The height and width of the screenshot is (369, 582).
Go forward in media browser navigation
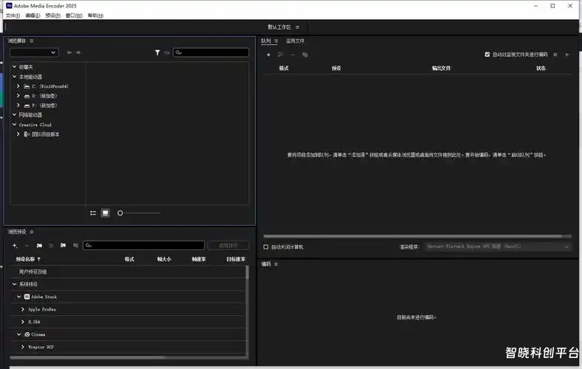[78, 52]
